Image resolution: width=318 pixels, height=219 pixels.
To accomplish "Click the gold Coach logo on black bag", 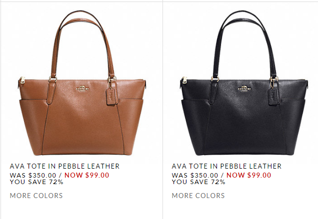I will pyautogui.click(x=244, y=88).
